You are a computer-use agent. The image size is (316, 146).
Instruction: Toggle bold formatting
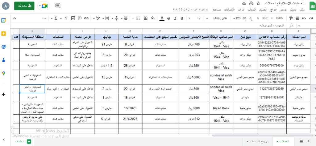pos(182,18)
